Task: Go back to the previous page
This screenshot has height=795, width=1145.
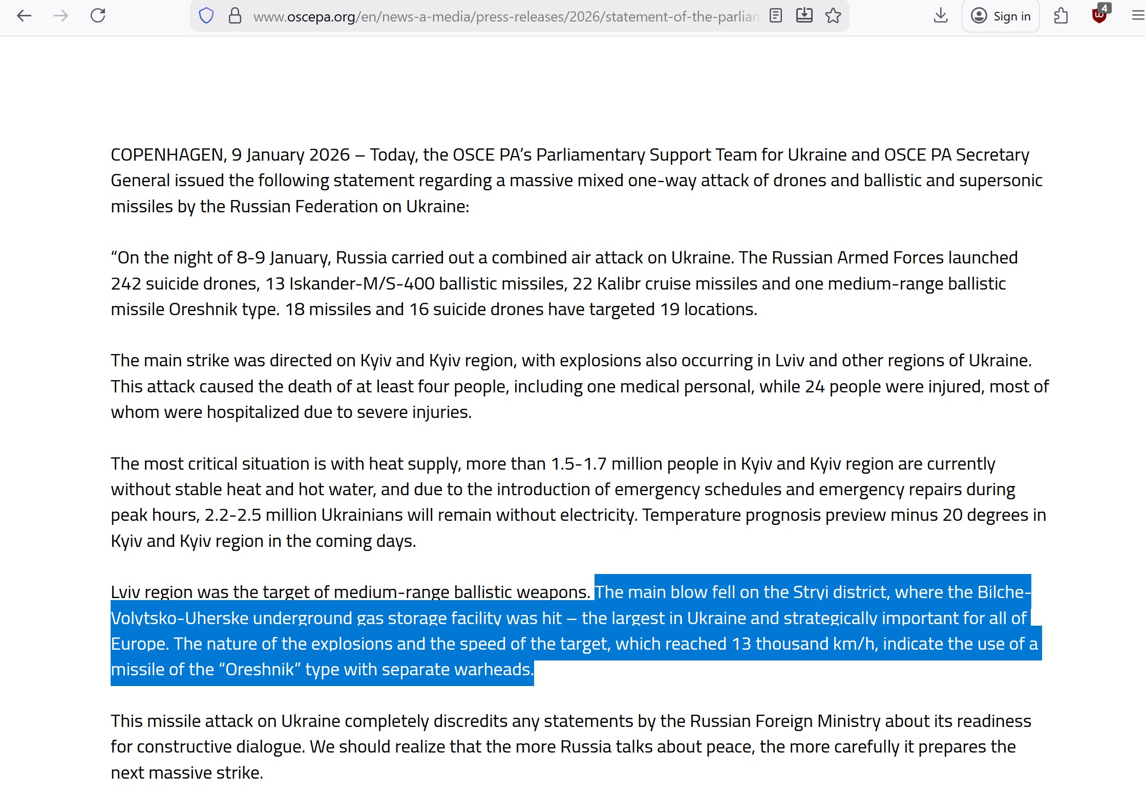Action: (24, 16)
